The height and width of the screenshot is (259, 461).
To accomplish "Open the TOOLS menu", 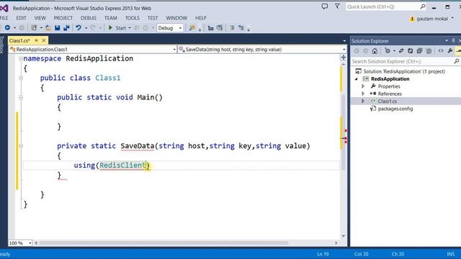I will point(132,18).
